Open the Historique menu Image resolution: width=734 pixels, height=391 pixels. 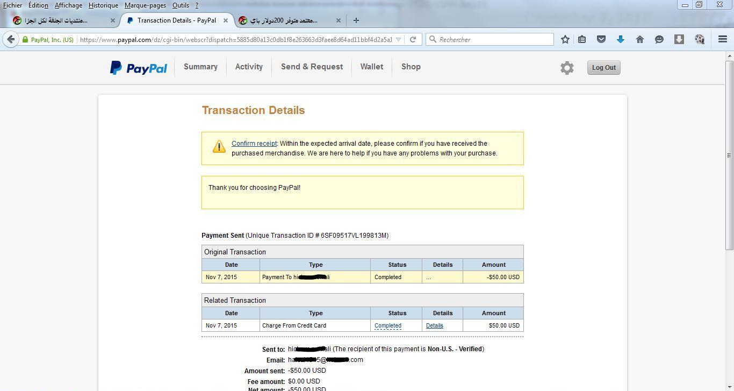pos(103,5)
